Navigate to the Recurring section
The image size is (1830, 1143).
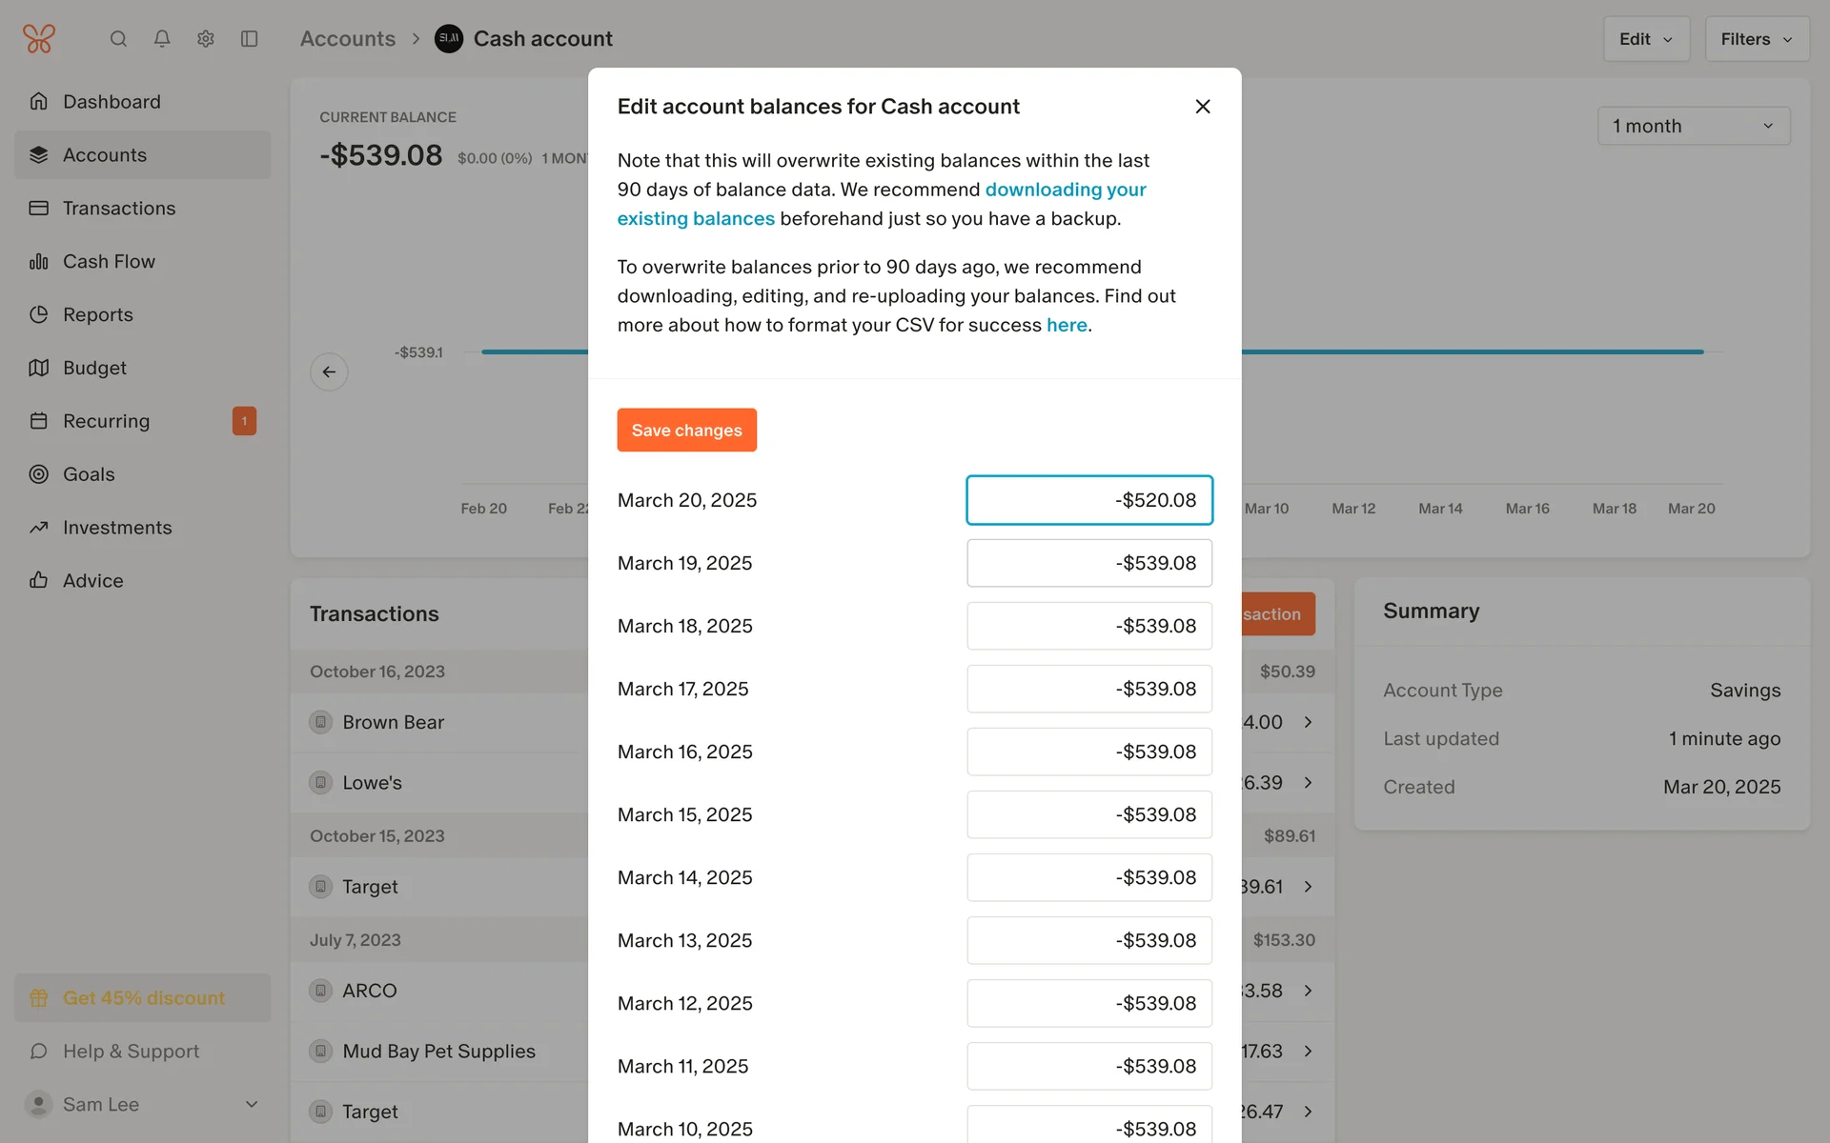pyautogui.click(x=106, y=421)
